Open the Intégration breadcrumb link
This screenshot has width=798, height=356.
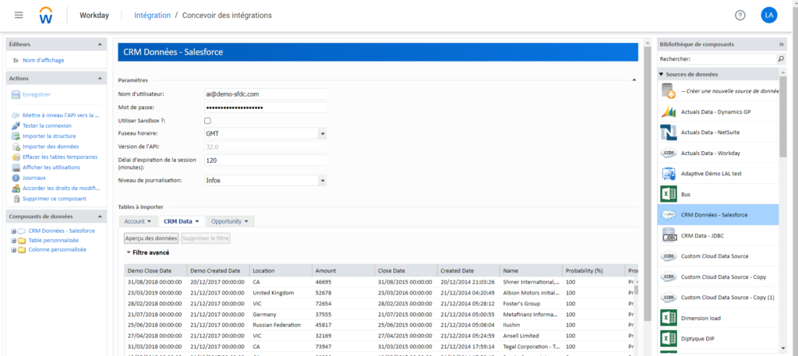(x=152, y=16)
